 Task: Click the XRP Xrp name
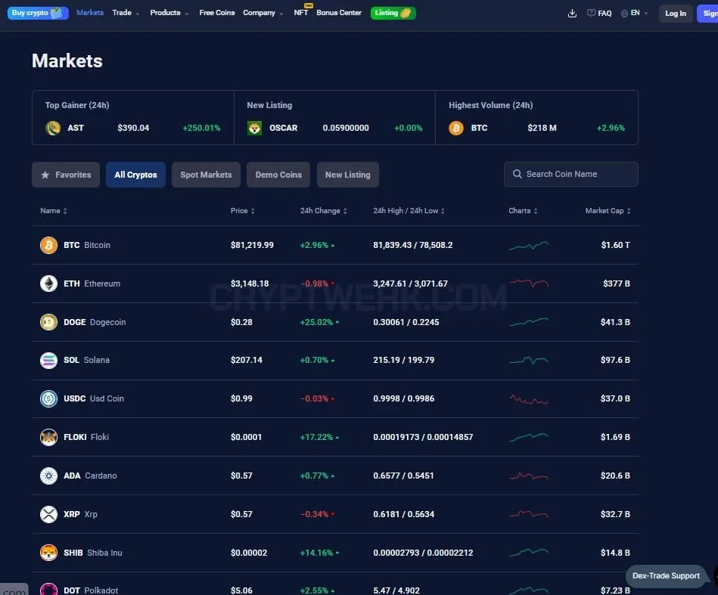(x=81, y=514)
